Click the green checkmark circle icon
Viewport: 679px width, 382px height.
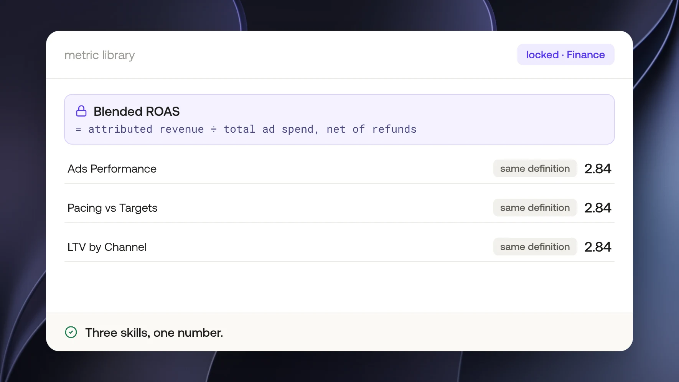pos(71,332)
